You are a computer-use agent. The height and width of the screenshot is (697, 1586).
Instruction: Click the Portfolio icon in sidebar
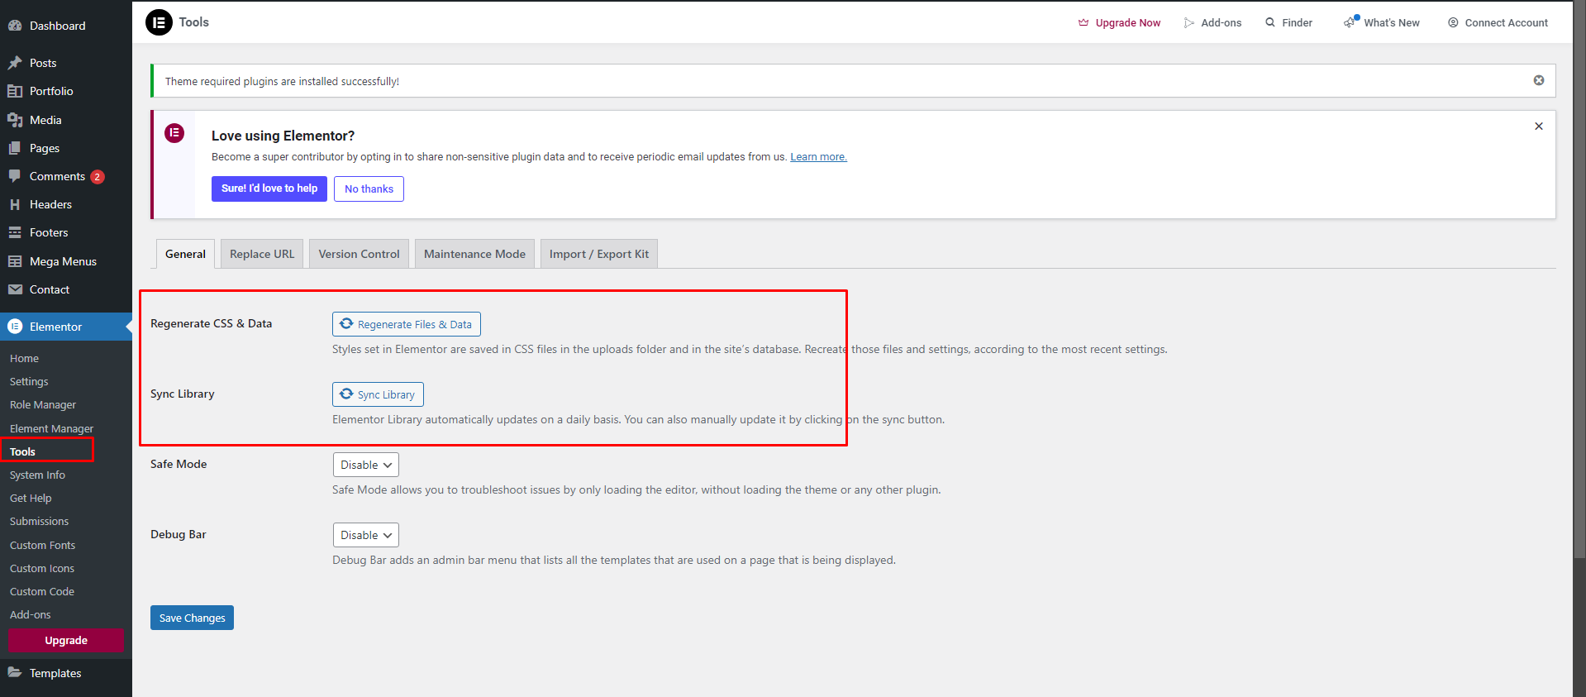[x=15, y=91]
